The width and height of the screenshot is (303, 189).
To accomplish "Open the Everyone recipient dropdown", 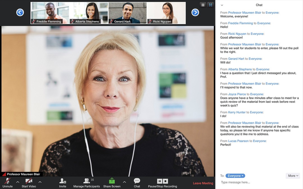I will [235, 176].
